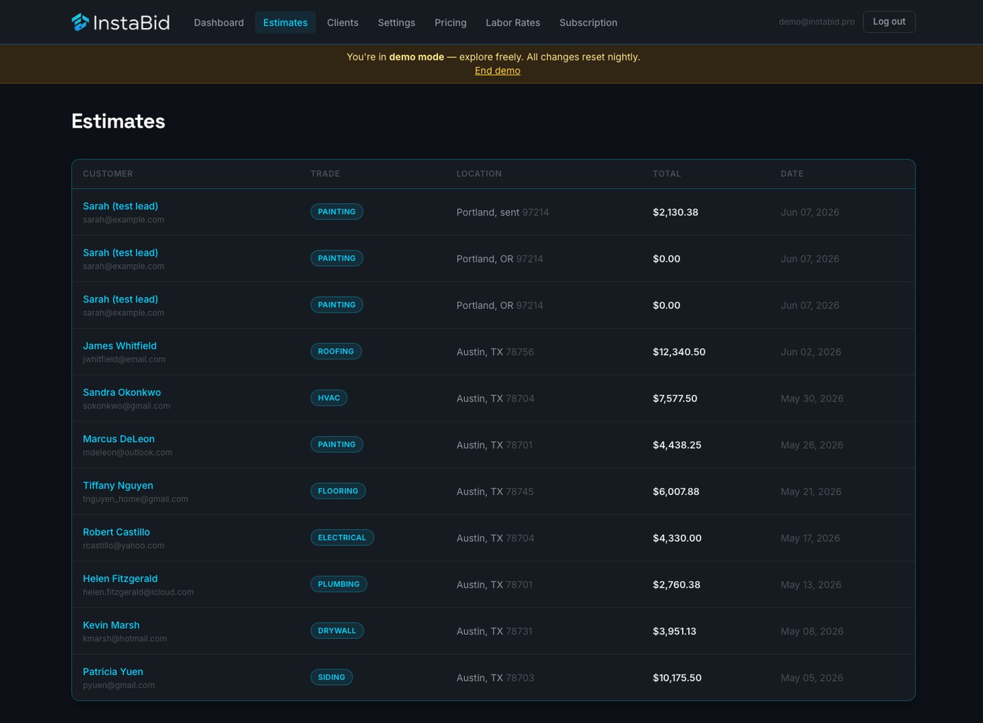Open James Whitfield's estimate

tap(119, 345)
